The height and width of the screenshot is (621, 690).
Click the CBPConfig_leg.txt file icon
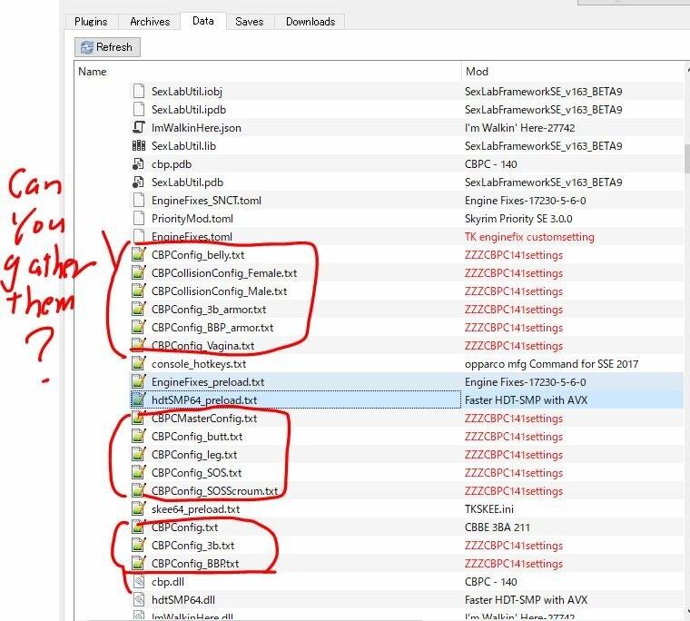click(x=139, y=454)
